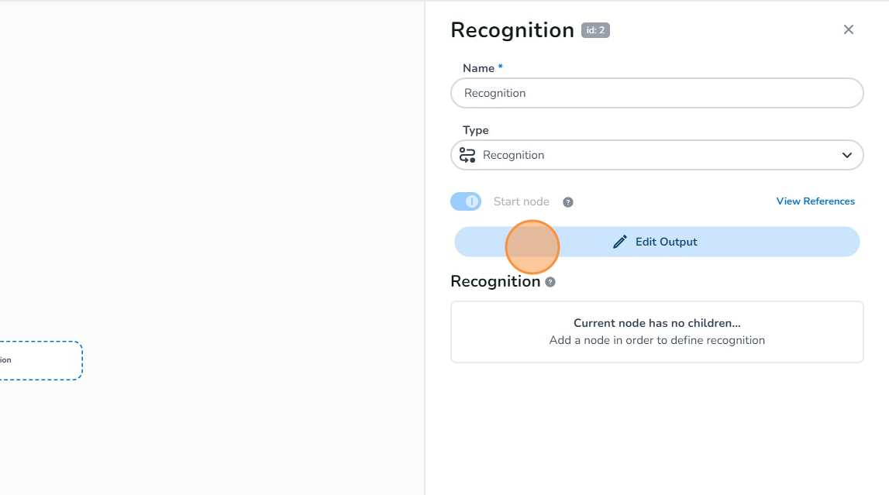Expand Type selector via chevron arrow
The image size is (889, 495).
[846, 155]
